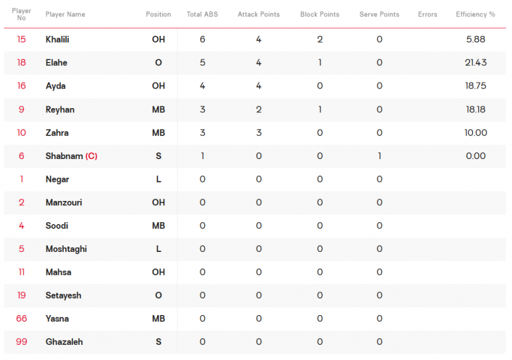The height and width of the screenshot is (360, 512).
Task: Select Zahra's efficiency value 10.00
Action: (x=476, y=133)
